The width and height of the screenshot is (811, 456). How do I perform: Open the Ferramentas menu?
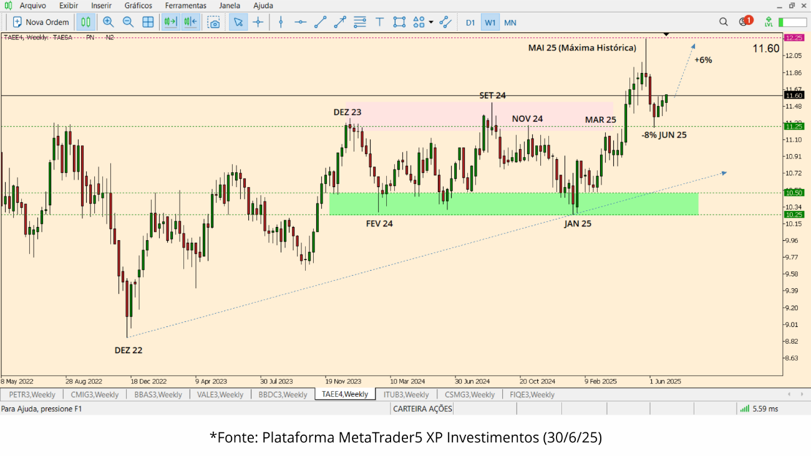point(186,6)
